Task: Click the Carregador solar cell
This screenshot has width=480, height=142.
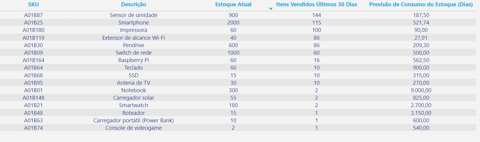Action: [134, 98]
